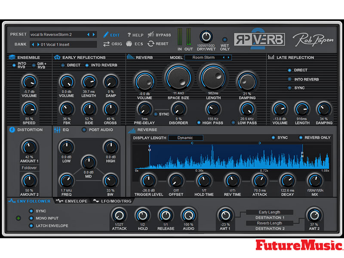Click the Envelope tab waveform icon
Screen dimensions: 344x258
pyautogui.click(x=59, y=201)
